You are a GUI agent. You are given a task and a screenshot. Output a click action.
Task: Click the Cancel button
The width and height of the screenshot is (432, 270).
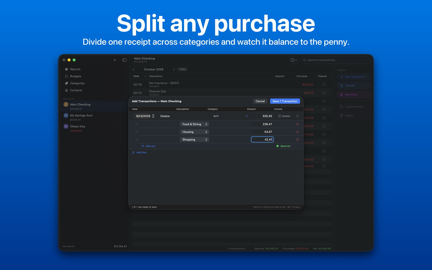click(260, 101)
